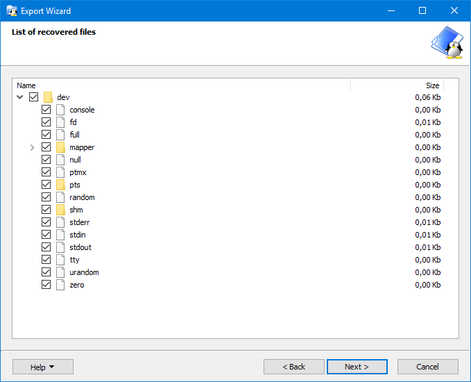Click the zero file icon
Image resolution: width=471 pixels, height=382 pixels.
pyautogui.click(x=60, y=285)
